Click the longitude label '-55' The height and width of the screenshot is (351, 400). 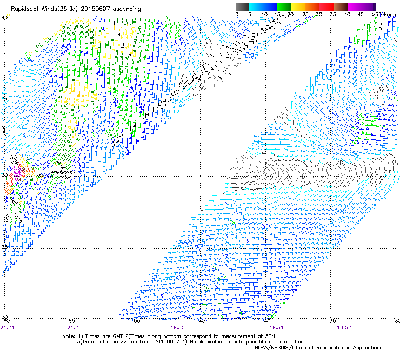point(70,321)
